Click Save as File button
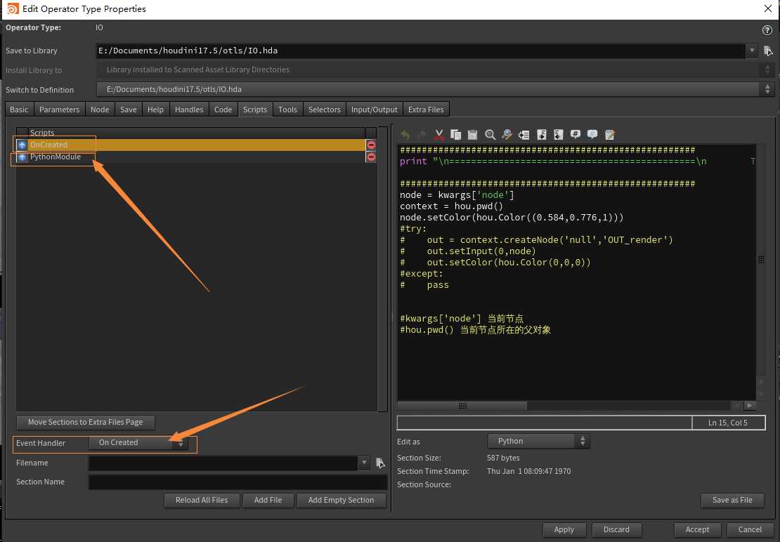Viewport: 780px width, 542px height. (x=732, y=501)
